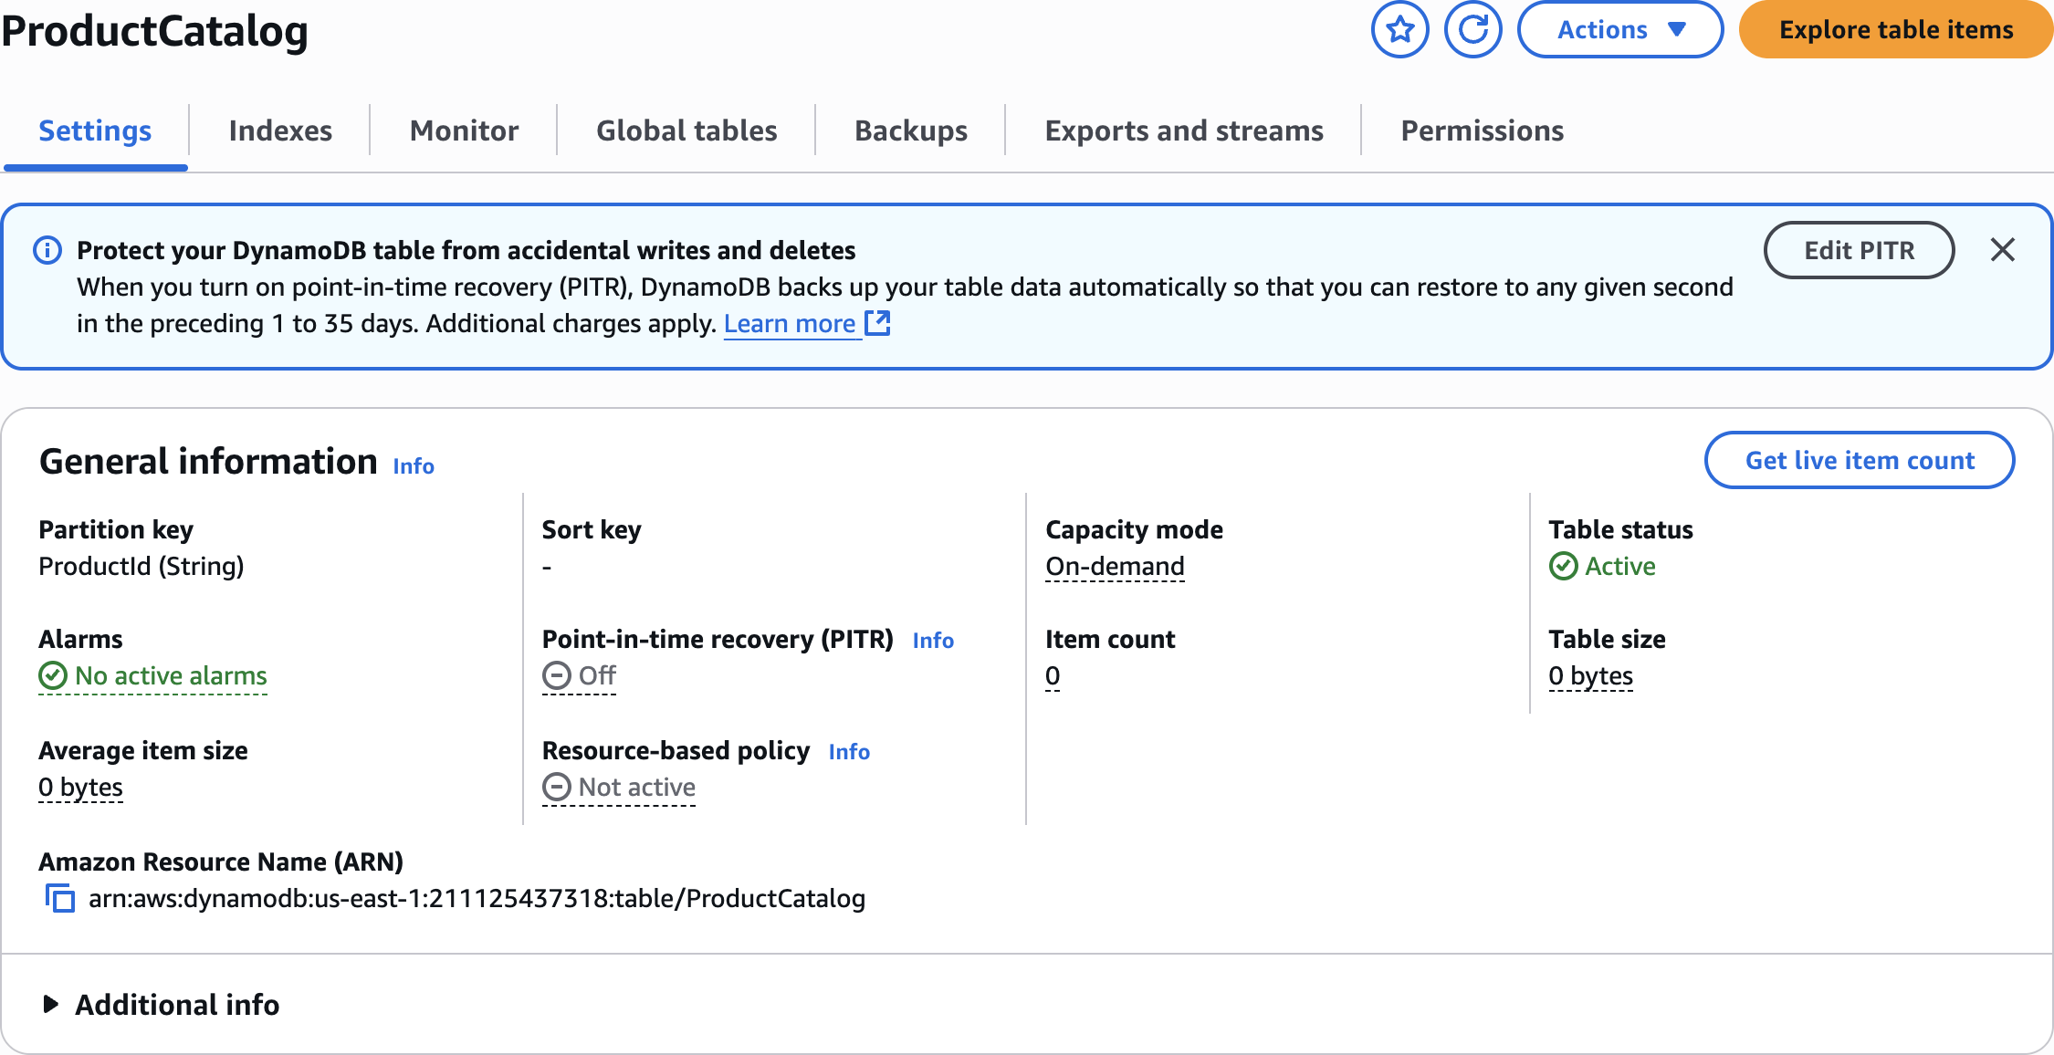Open the Backups tab
2054x1055 pixels.
pyautogui.click(x=910, y=131)
